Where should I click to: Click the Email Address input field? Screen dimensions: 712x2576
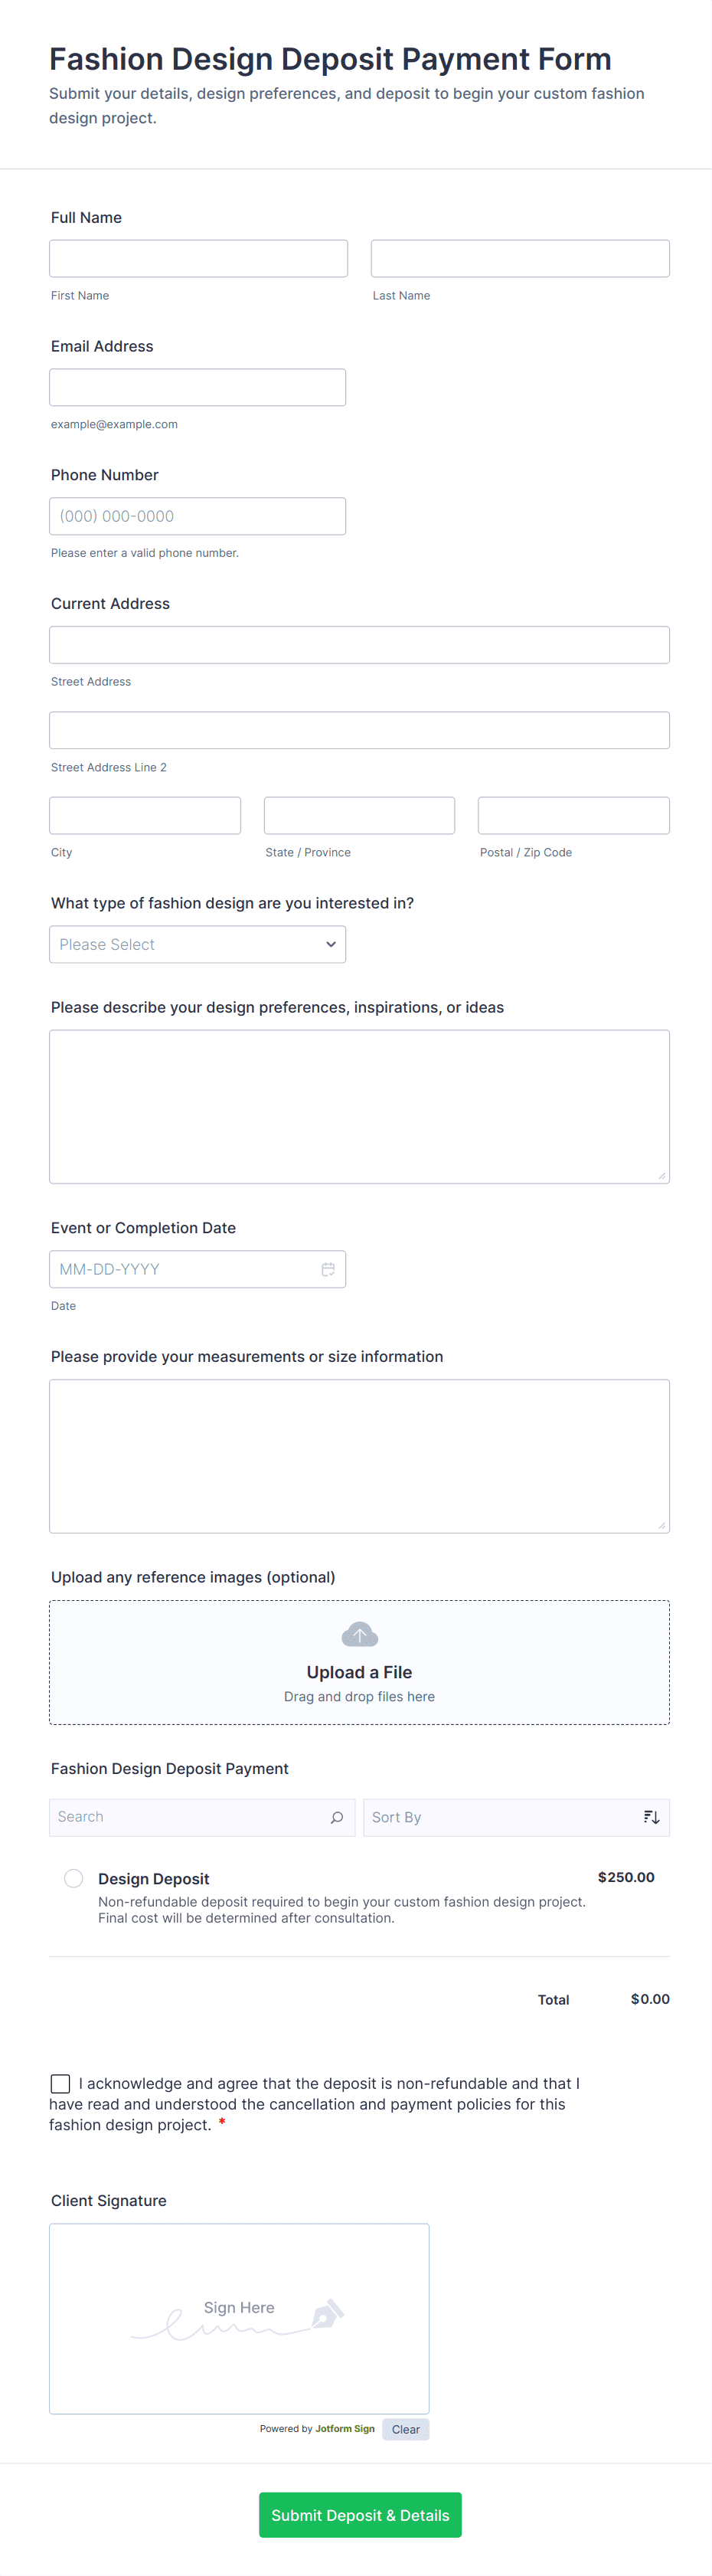coord(197,387)
